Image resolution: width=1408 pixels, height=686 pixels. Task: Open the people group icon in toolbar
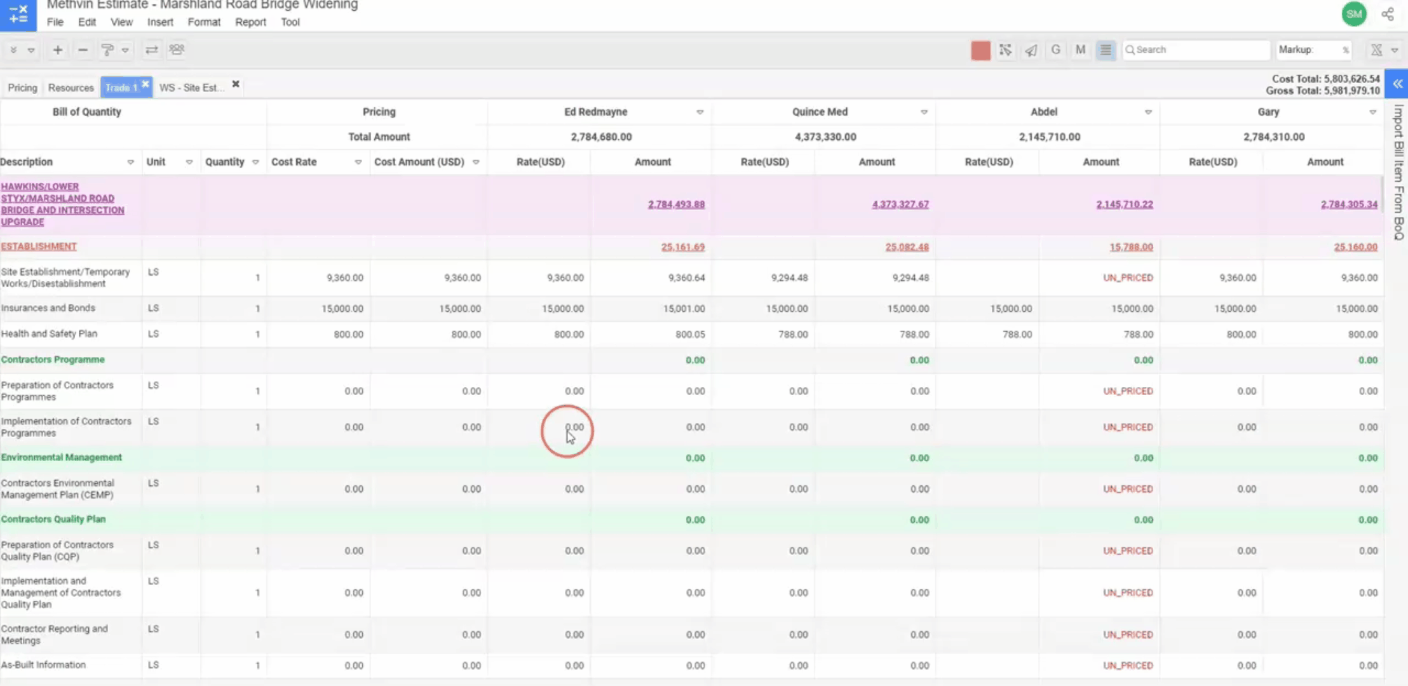(177, 50)
